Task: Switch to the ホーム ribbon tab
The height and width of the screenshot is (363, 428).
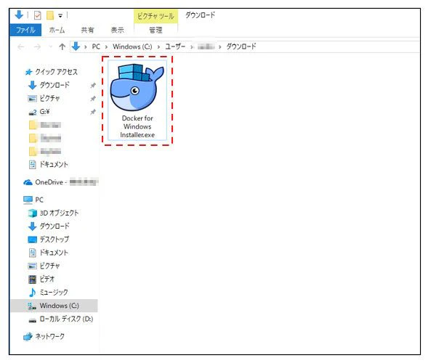Action: pos(57,30)
